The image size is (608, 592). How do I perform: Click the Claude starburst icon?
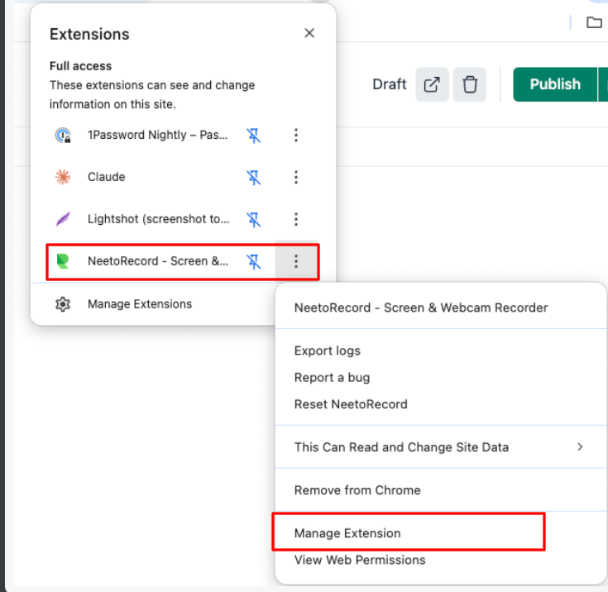63,177
